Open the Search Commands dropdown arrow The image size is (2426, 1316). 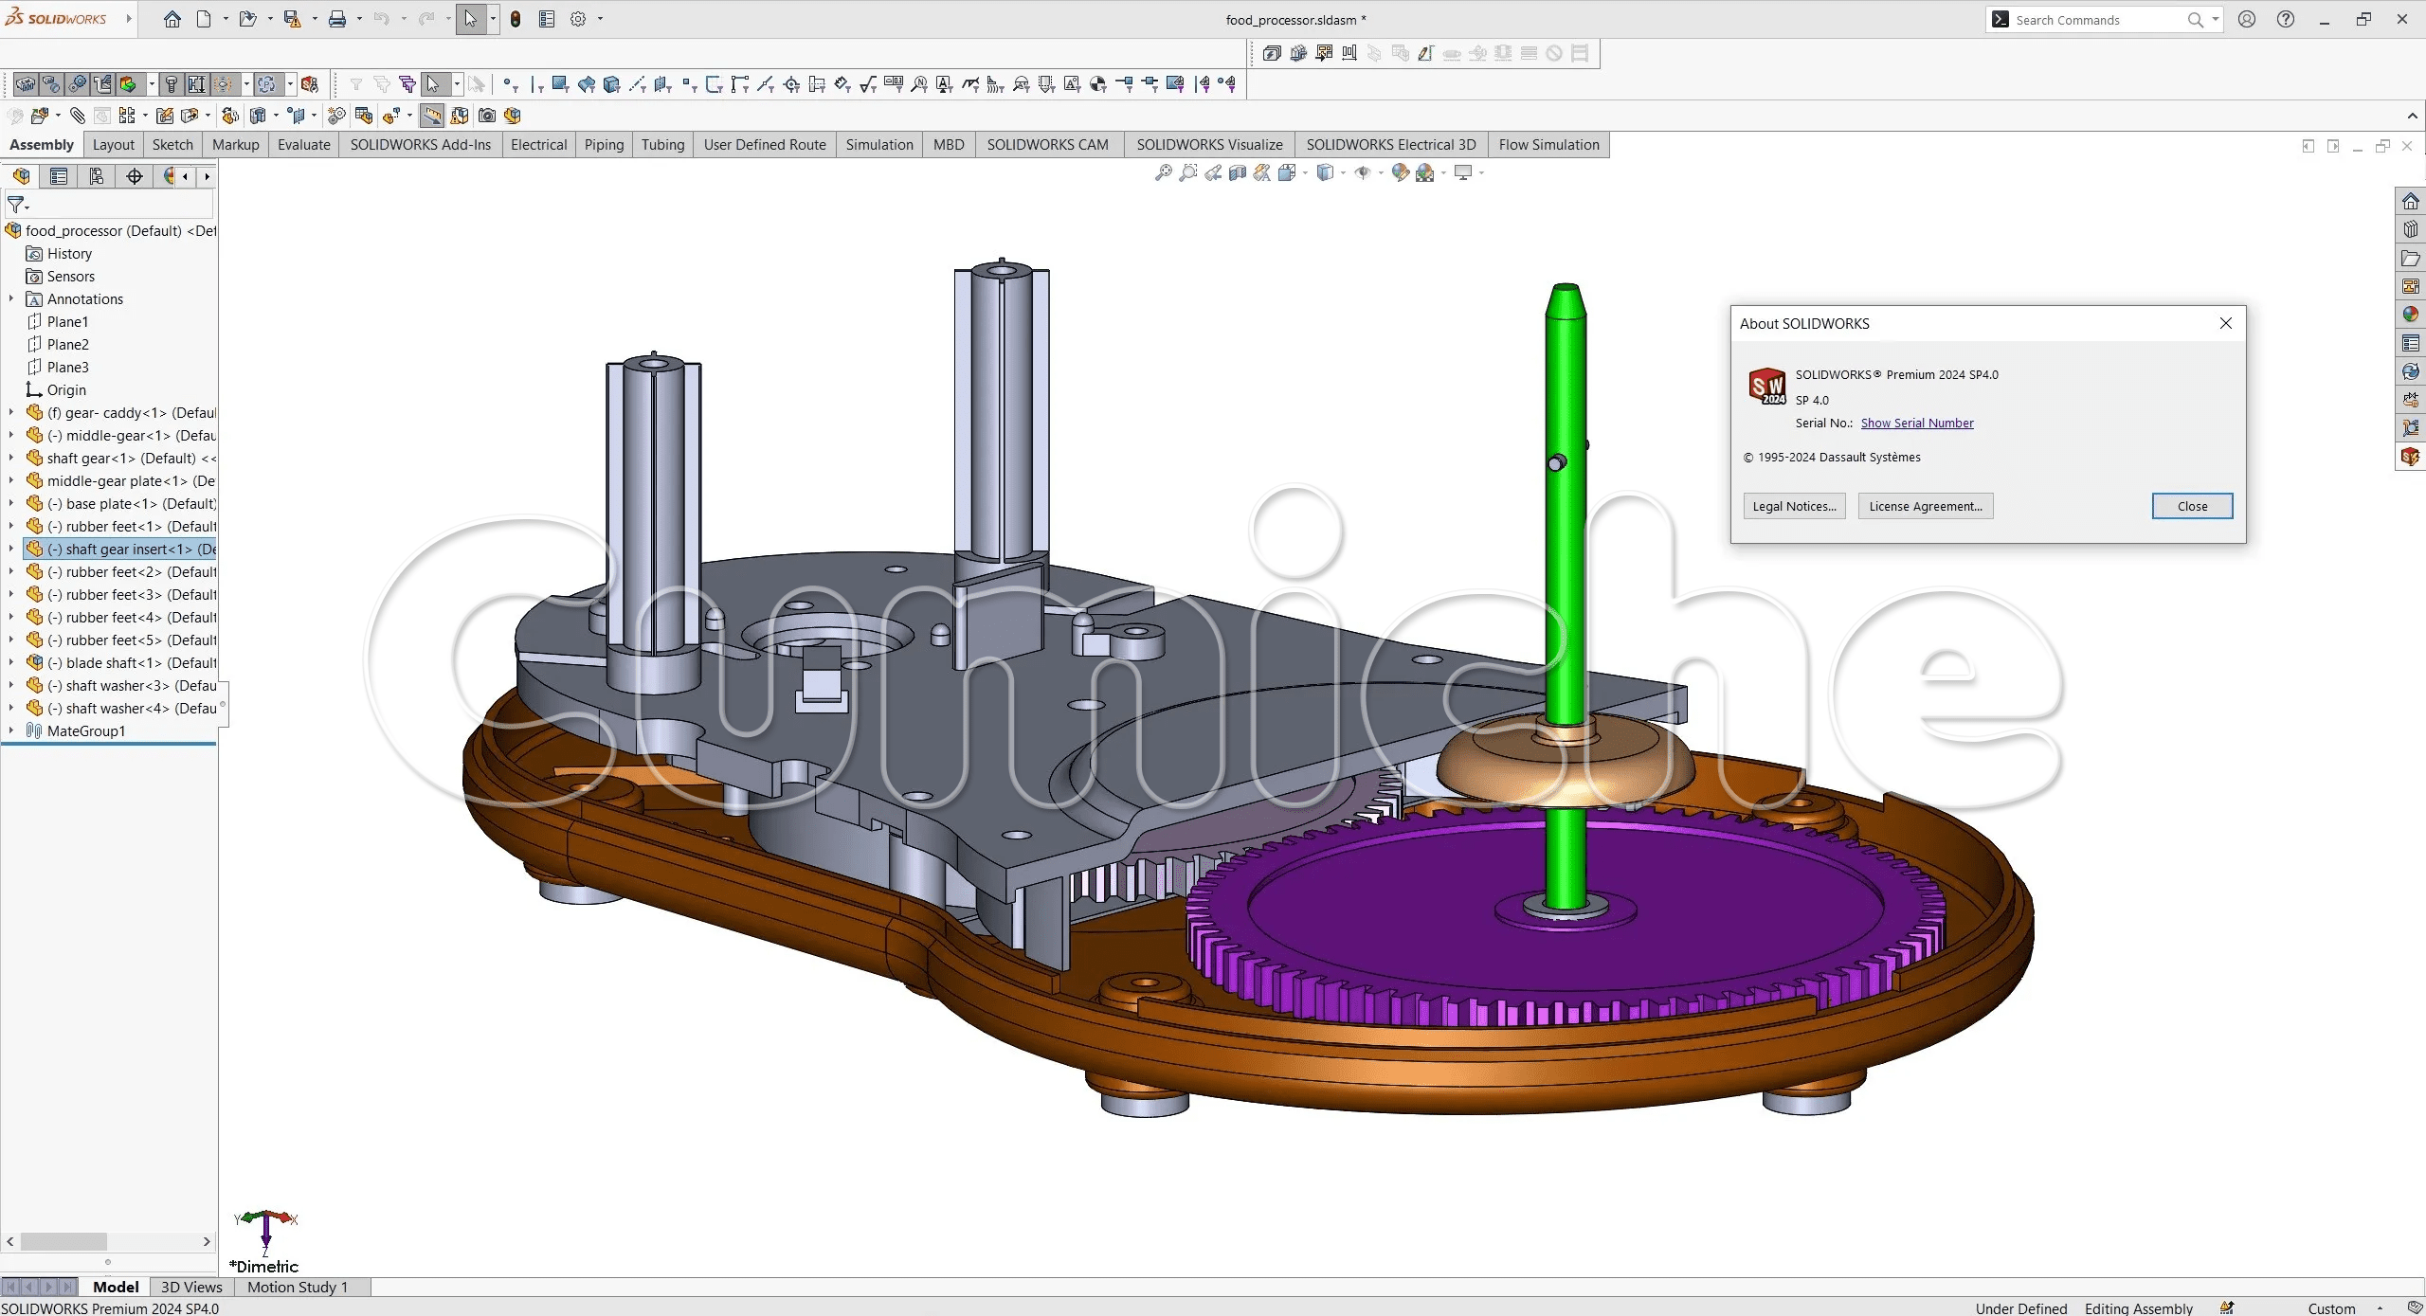2216,19
